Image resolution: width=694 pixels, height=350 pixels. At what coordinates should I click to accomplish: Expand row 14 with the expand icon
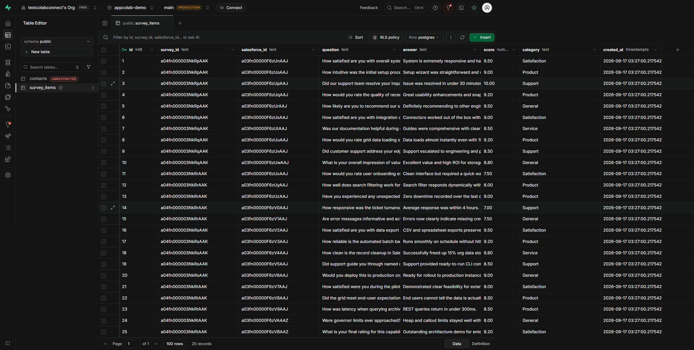(x=113, y=208)
